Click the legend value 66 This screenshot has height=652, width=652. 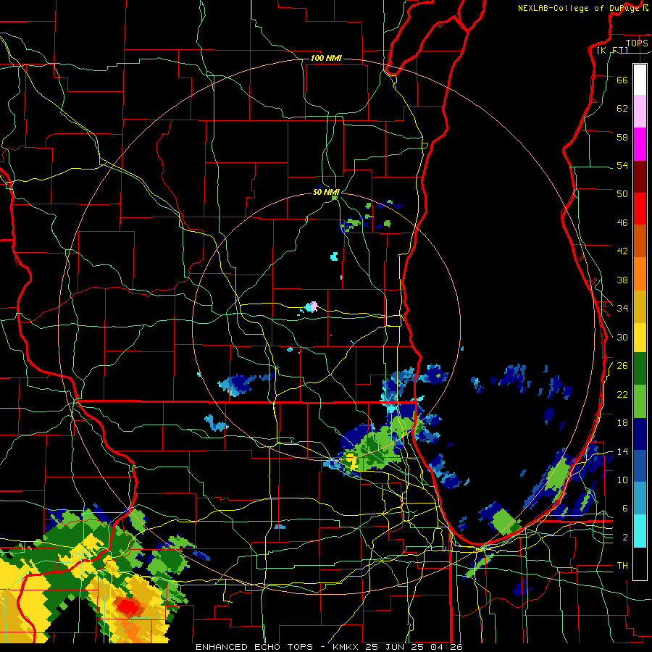point(622,80)
